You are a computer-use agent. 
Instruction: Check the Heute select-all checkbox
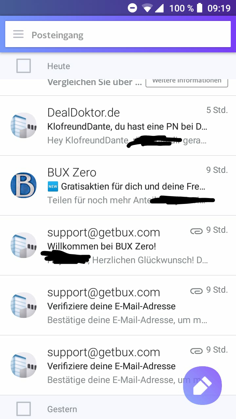tap(24, 66)
